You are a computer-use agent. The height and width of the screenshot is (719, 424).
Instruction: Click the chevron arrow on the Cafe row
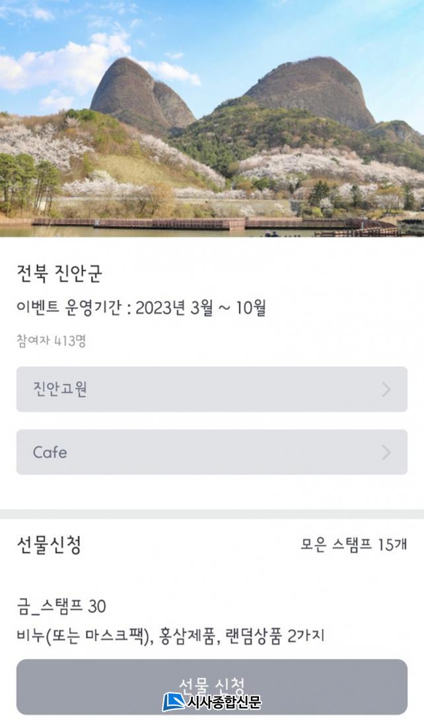(x=386, y=453)
